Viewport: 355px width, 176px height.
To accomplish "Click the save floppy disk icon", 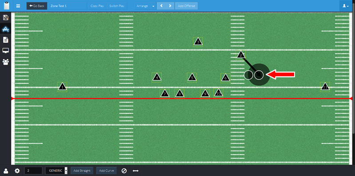I will tap(5, 18).
